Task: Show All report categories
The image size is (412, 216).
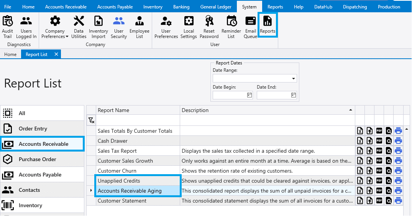Action: tap(42, 114)
